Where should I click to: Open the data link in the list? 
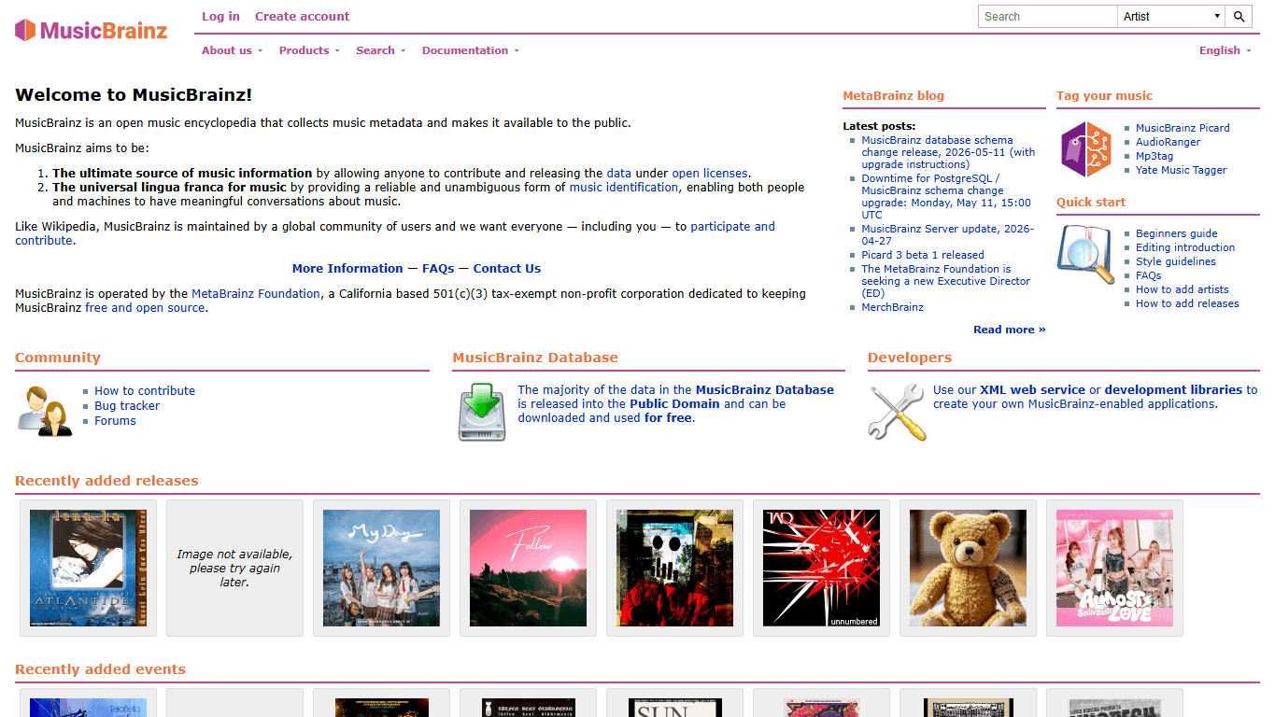(618, 173)
